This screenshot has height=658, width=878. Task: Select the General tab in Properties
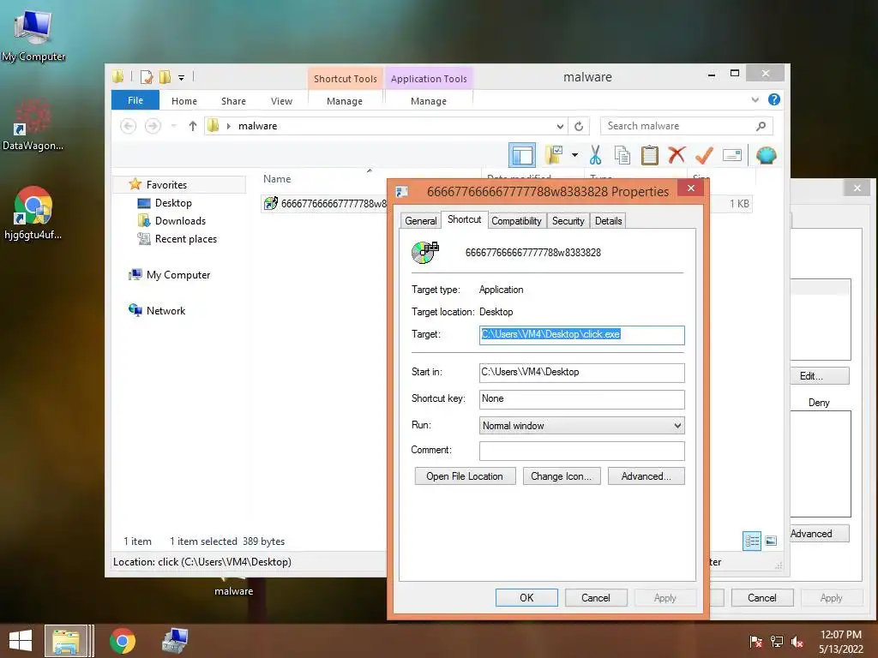pos(420,220)
